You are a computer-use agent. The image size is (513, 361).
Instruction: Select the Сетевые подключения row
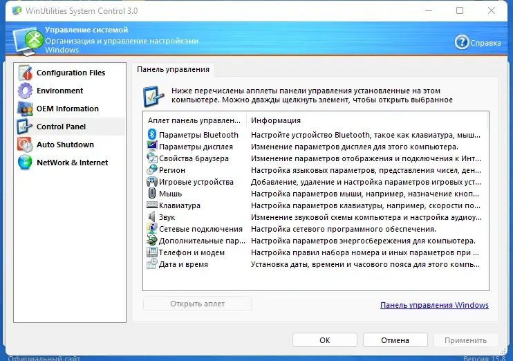tap(315, 229)
